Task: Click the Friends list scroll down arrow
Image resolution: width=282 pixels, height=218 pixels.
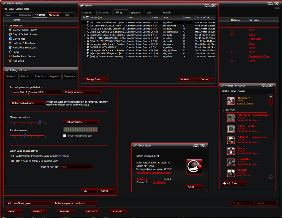Action: point(271,177)
